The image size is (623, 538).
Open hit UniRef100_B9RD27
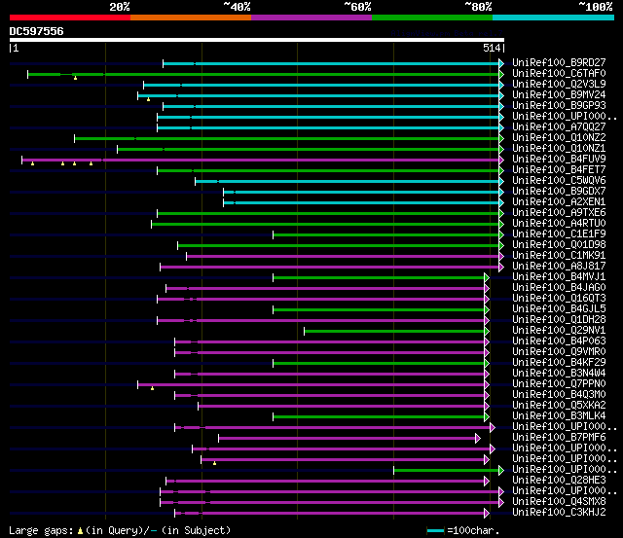559,62
